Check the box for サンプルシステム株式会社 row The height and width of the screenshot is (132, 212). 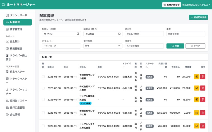click(43, 126)
